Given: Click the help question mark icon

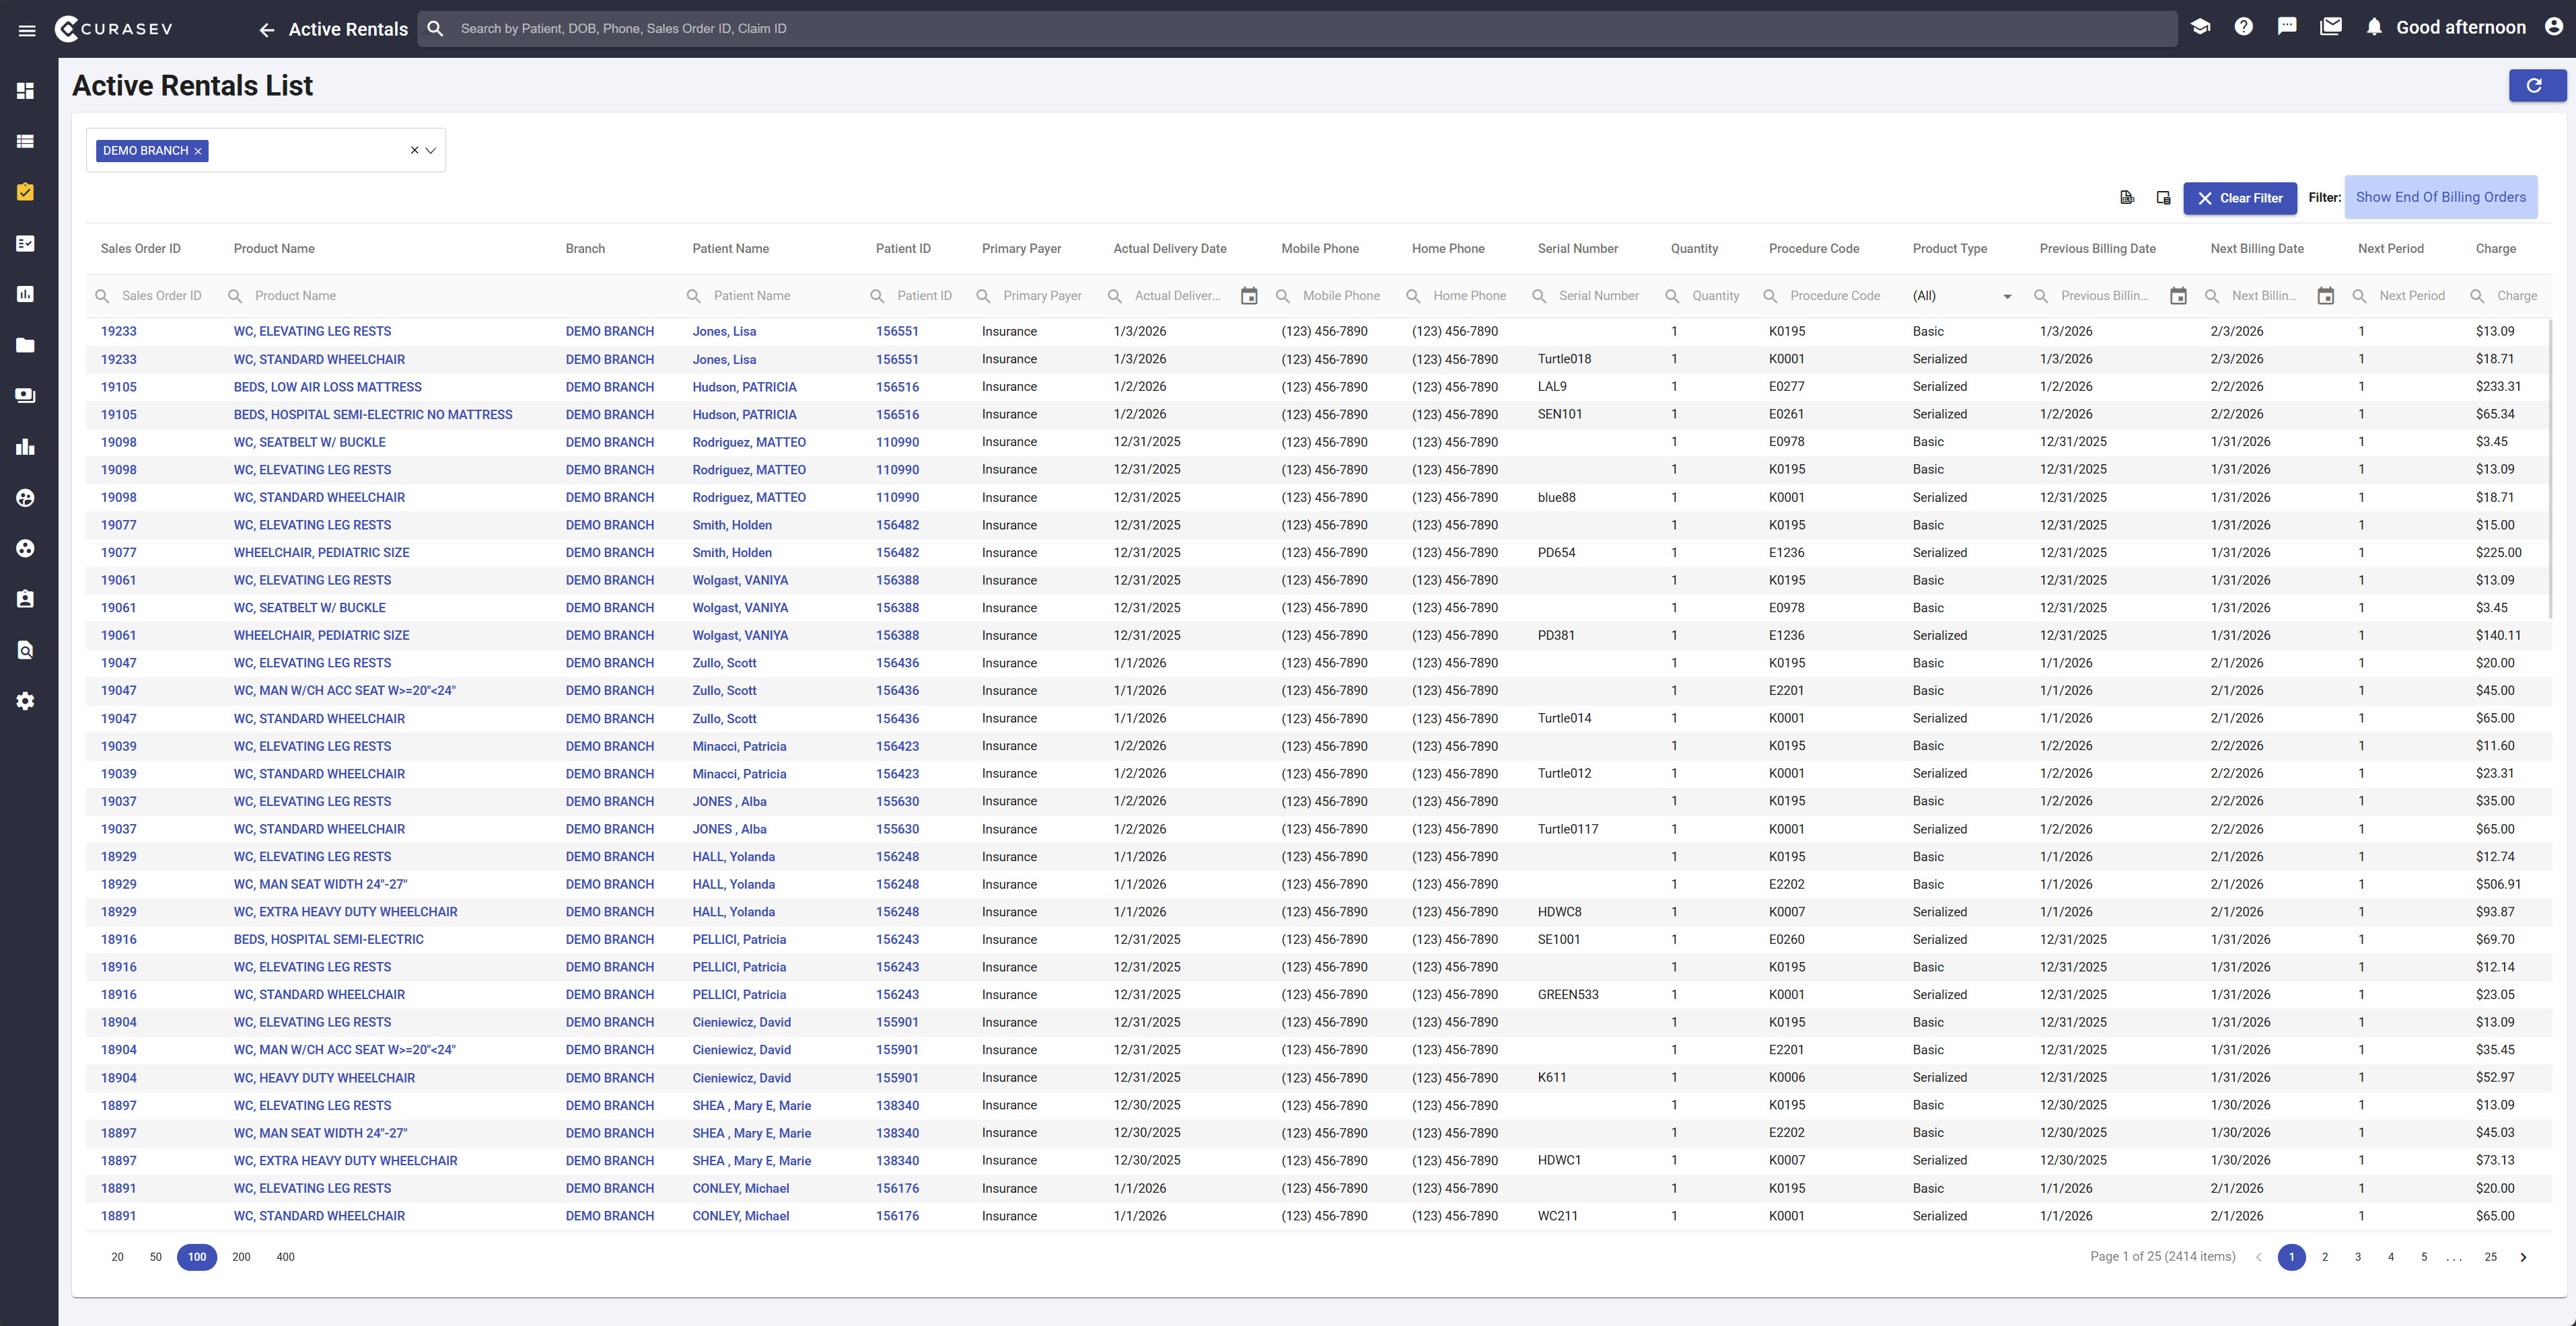Looking at the screenshot, I should (x=2244, y=27).
